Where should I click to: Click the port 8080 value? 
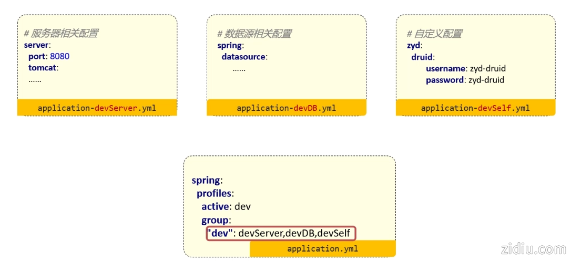[x=59, y=56]
